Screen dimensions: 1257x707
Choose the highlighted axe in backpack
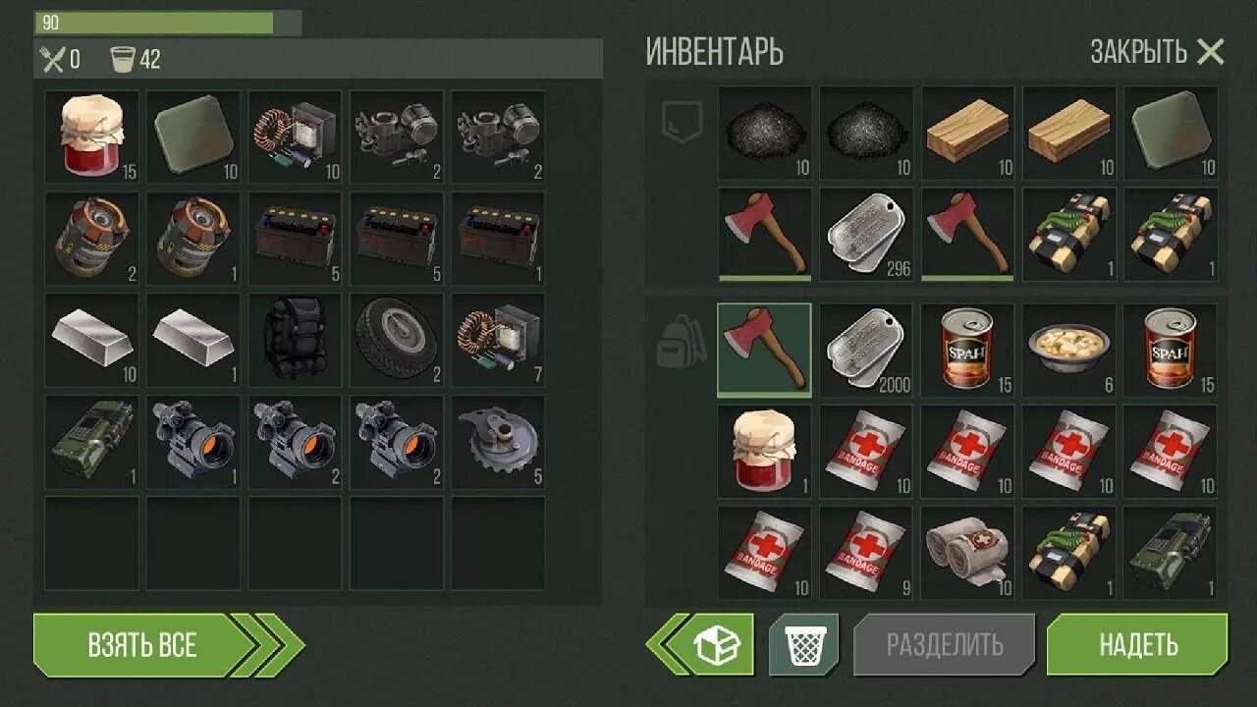(765, 351)
